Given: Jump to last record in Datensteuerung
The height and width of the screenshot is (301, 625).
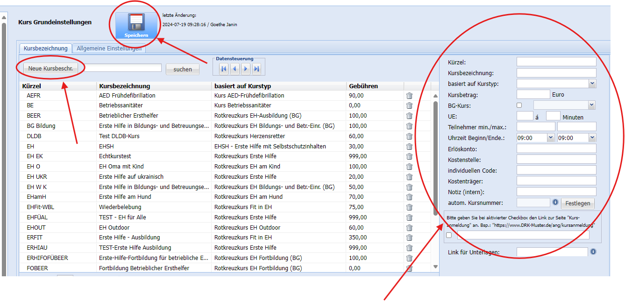Looking at the screenshot, I should [x=256, y=69].
